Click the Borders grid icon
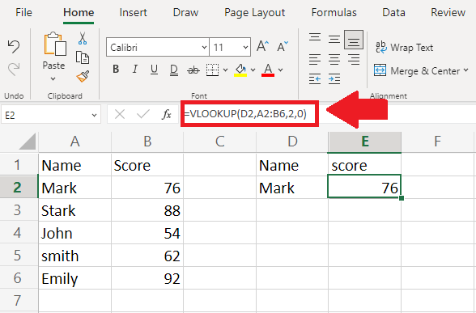 pyautogui.click(x=212, y=70)
